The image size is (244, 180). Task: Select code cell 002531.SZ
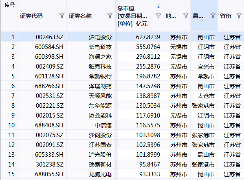point(50,96)
